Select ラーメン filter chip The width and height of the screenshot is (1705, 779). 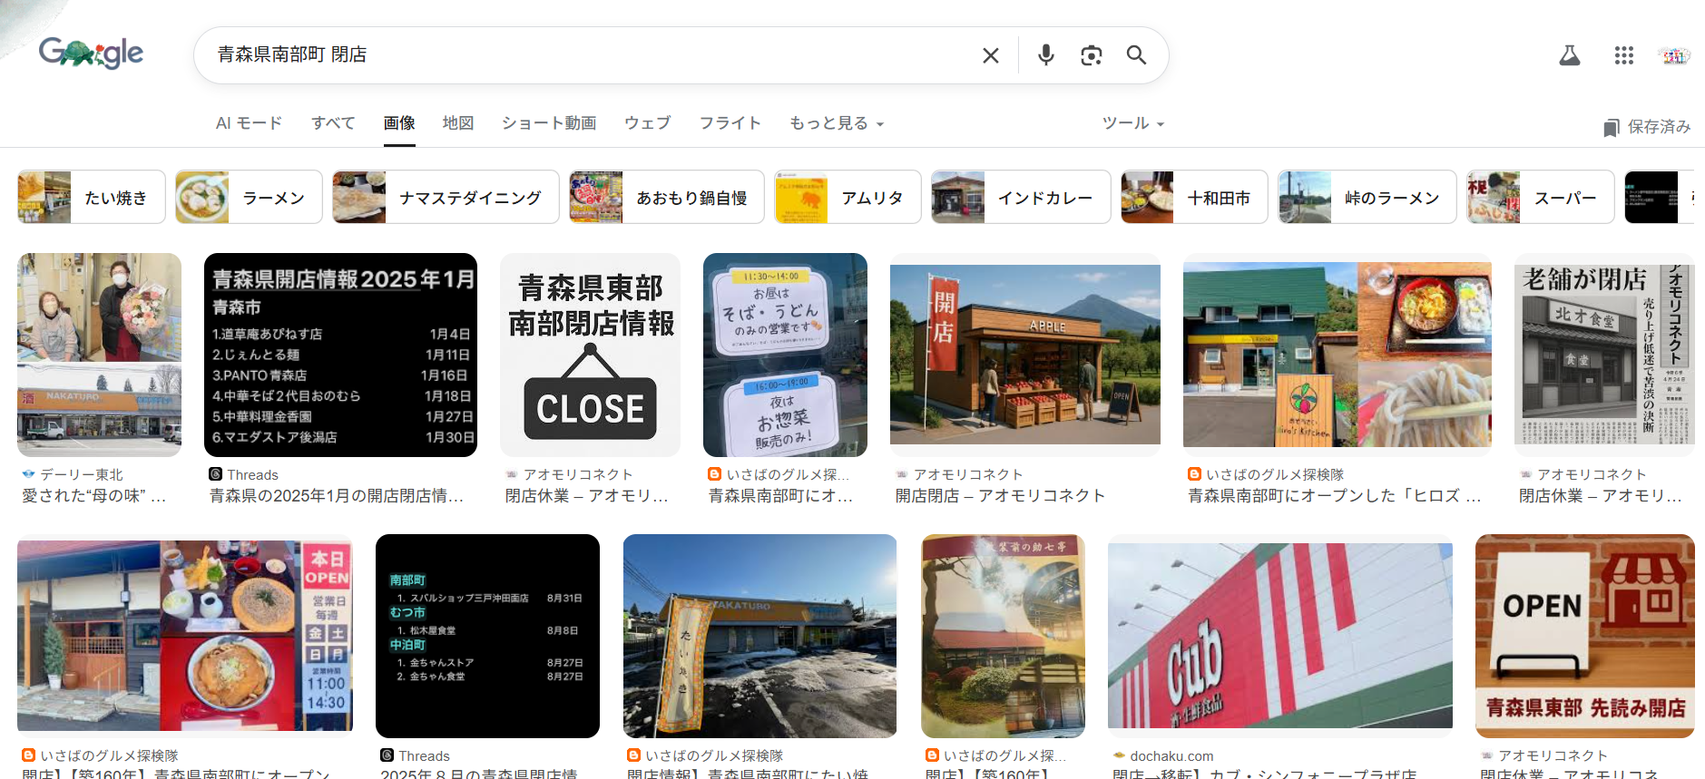pyautogui.click(x=249, y=197)
